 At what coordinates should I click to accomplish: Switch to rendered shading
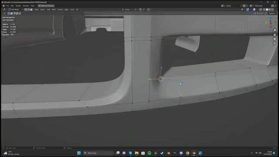pos(272,10)
